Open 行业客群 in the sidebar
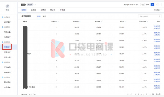The height and width of the screenshot is (97, 164). tap(7, 67)
